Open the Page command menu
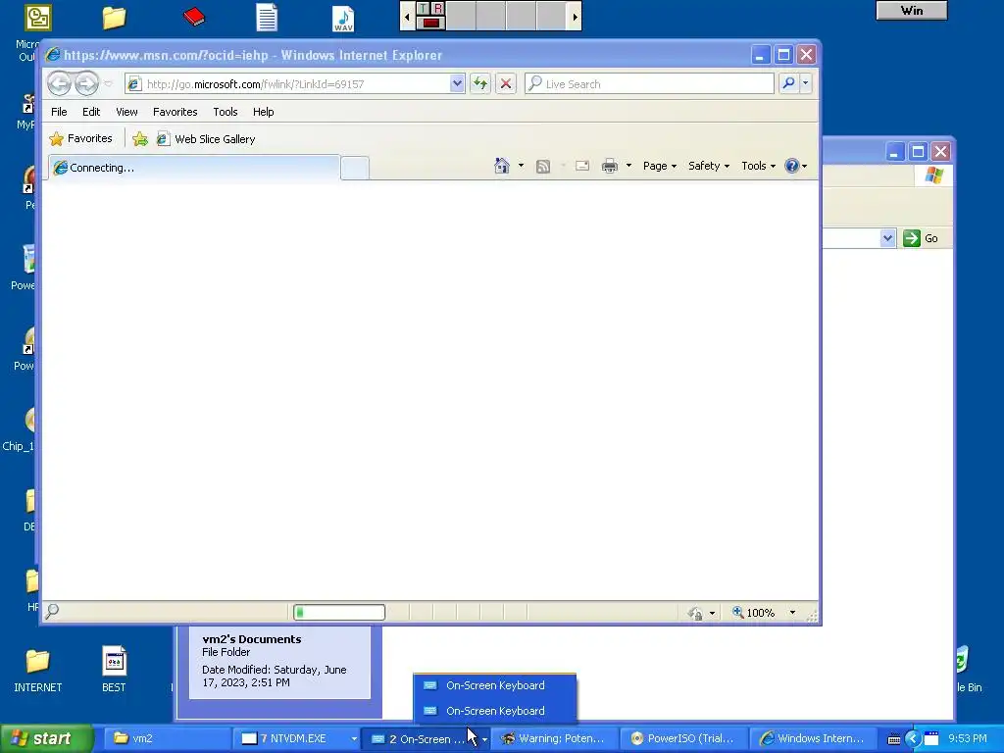The image size is (1004, 753). point(660,166)
